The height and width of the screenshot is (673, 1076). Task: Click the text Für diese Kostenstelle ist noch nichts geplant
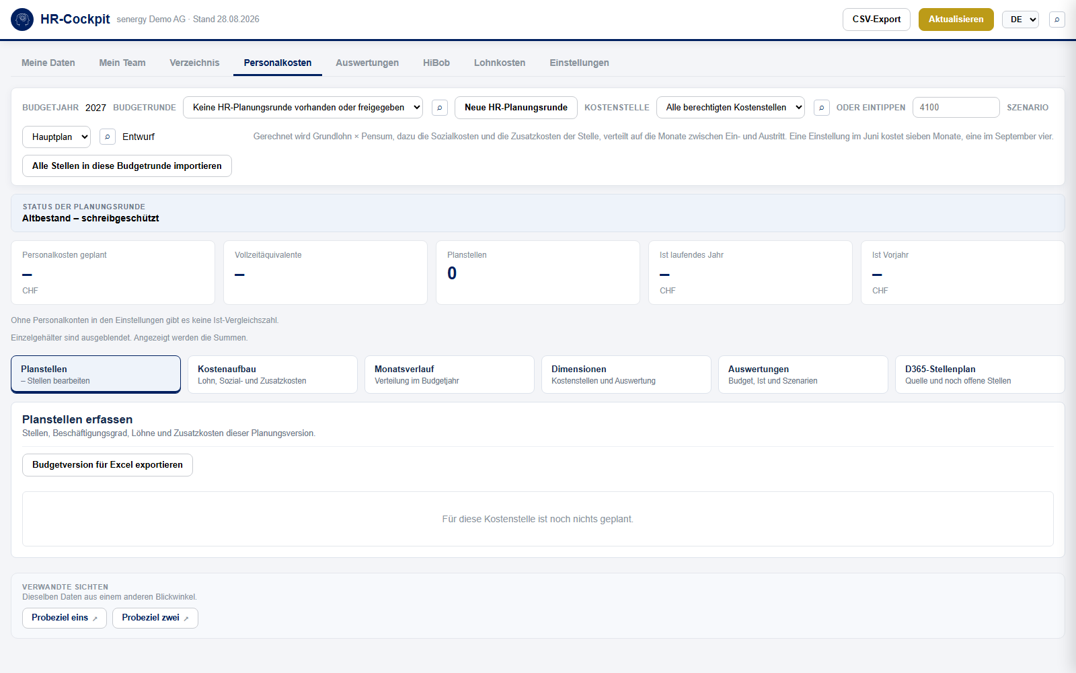pos(538,519)
